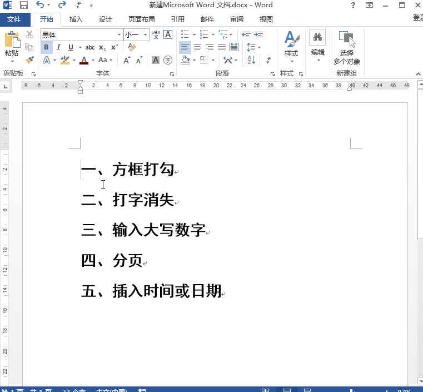Toggle Italic formatting
Viewport: 423px width, 392px height.
coord(58,47)
